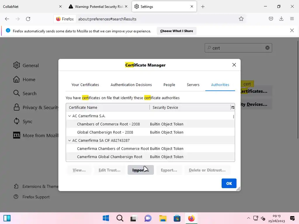Open the Home settings category

[x=24, y=79]
